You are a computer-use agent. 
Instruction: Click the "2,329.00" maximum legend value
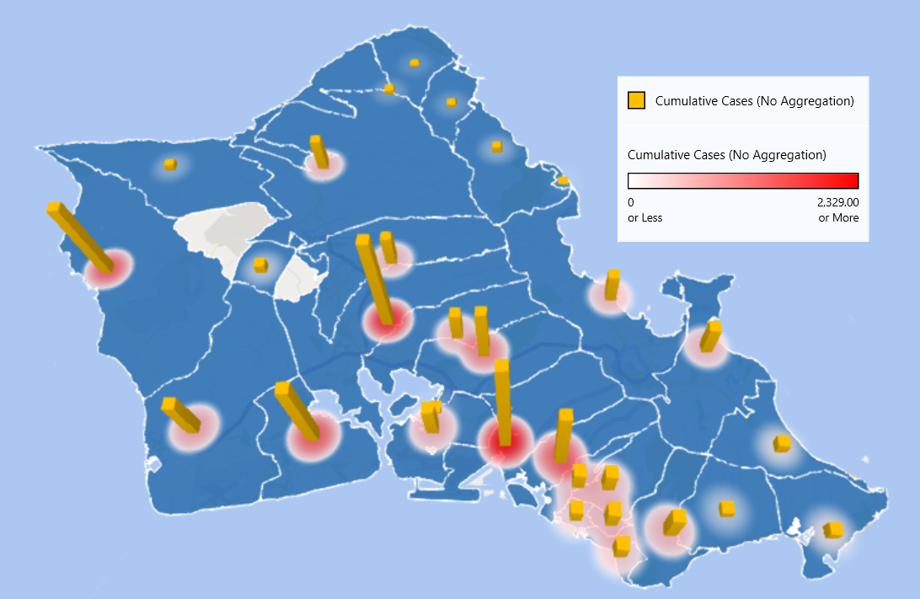coord(837,202)
